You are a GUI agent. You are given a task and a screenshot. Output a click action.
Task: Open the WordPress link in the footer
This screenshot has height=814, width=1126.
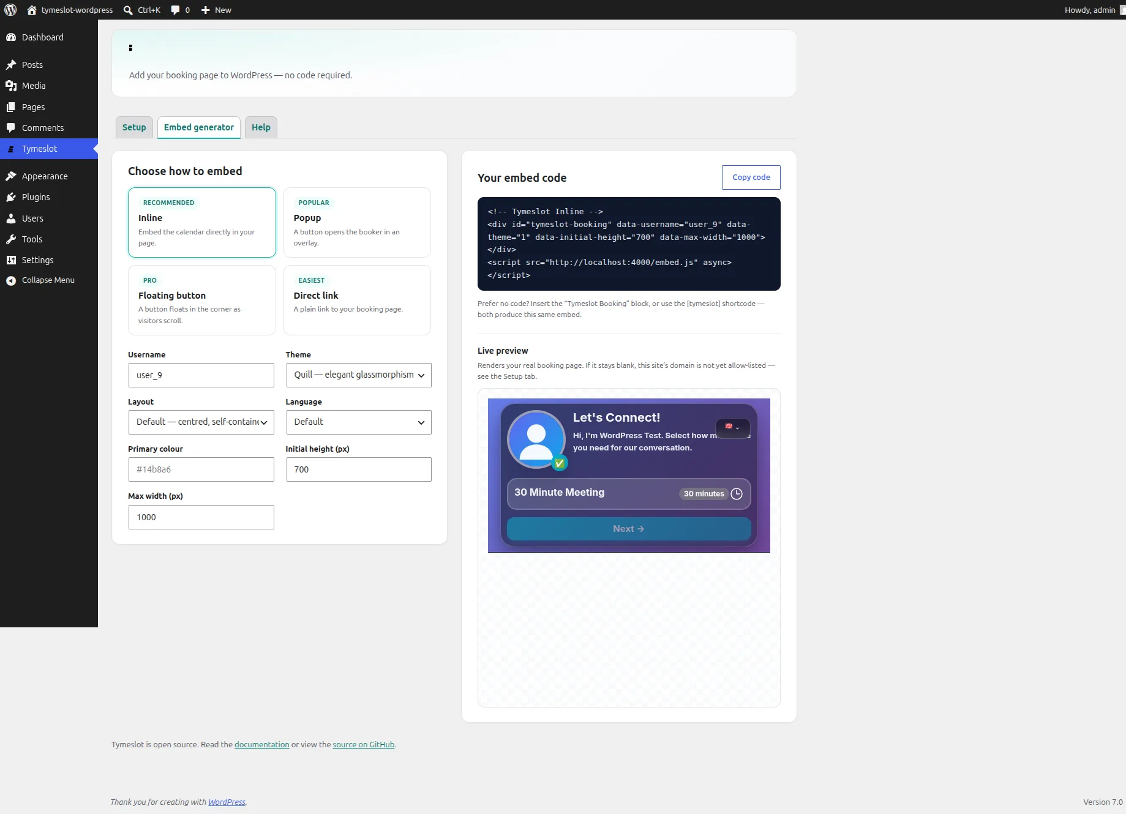point(227,802)
